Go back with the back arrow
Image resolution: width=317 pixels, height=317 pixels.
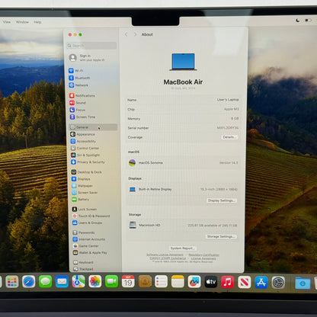pos(126,34)
